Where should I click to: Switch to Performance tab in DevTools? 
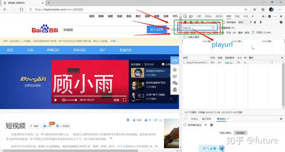[x=237, y=16]
